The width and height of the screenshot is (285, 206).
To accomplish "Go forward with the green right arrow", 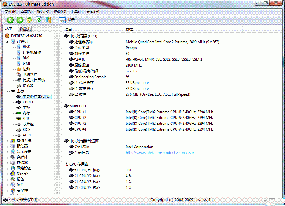I will [x=20, y=20].
